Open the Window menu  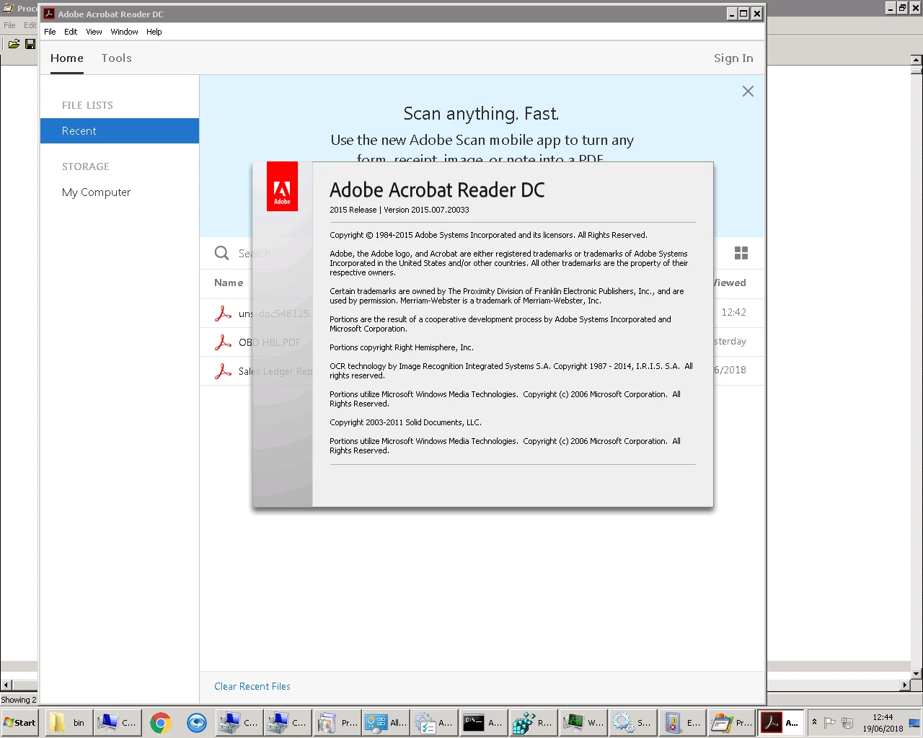coord(124,32)
